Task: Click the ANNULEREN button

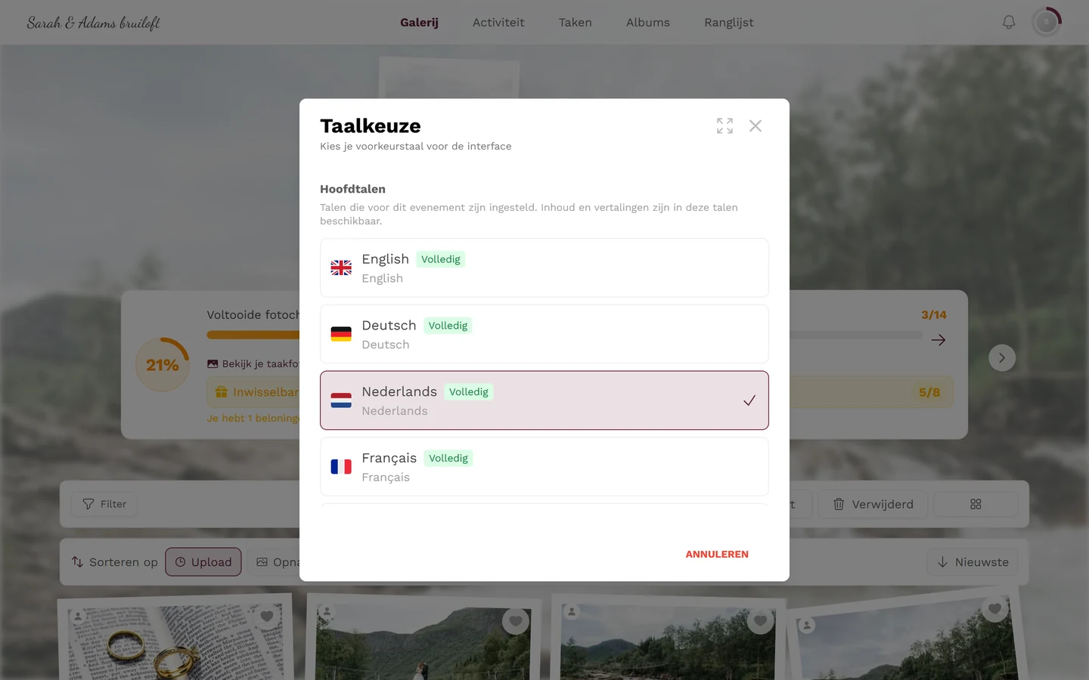Action: (x=717, y=555)
